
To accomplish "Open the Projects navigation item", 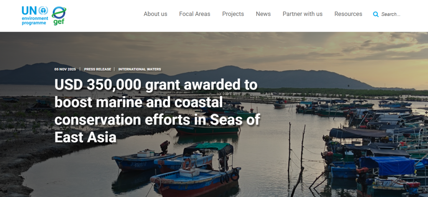I will 233,14.
